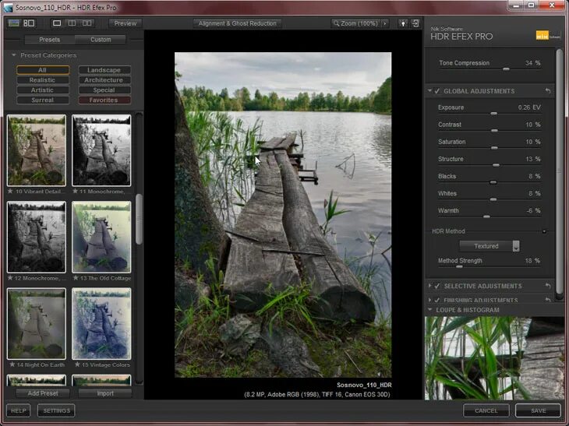Filter presets by All category
569x426 pixels.
coord(42,70)
